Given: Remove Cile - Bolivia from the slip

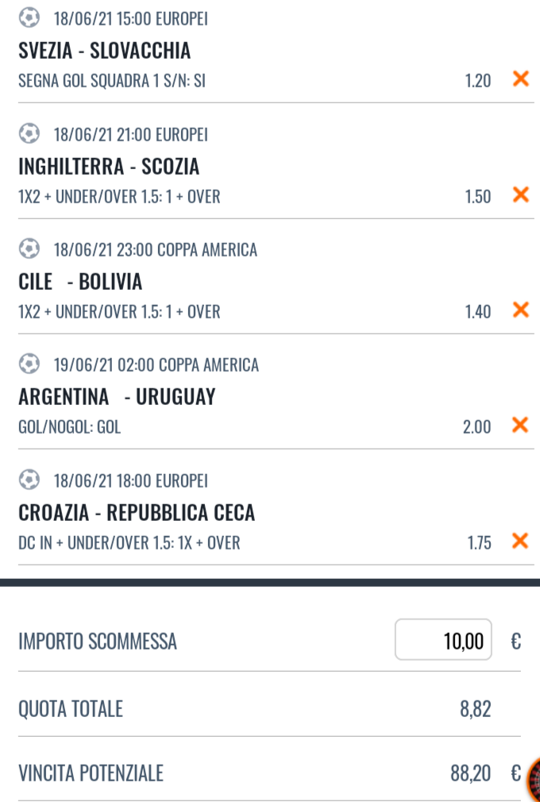Looking at the screenshot, I should 520,310.
